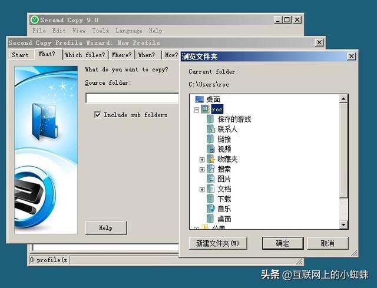Switch to the How? tab
The width and height of the screenshot is (377, 288).
171,55
